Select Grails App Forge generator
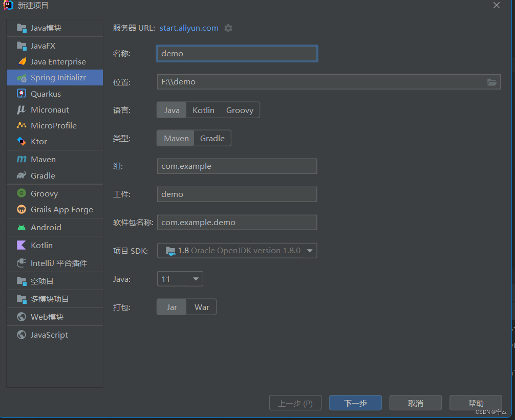Image resolution: width=515 pixels, height=420 pixels. click(x=55, y=209)
